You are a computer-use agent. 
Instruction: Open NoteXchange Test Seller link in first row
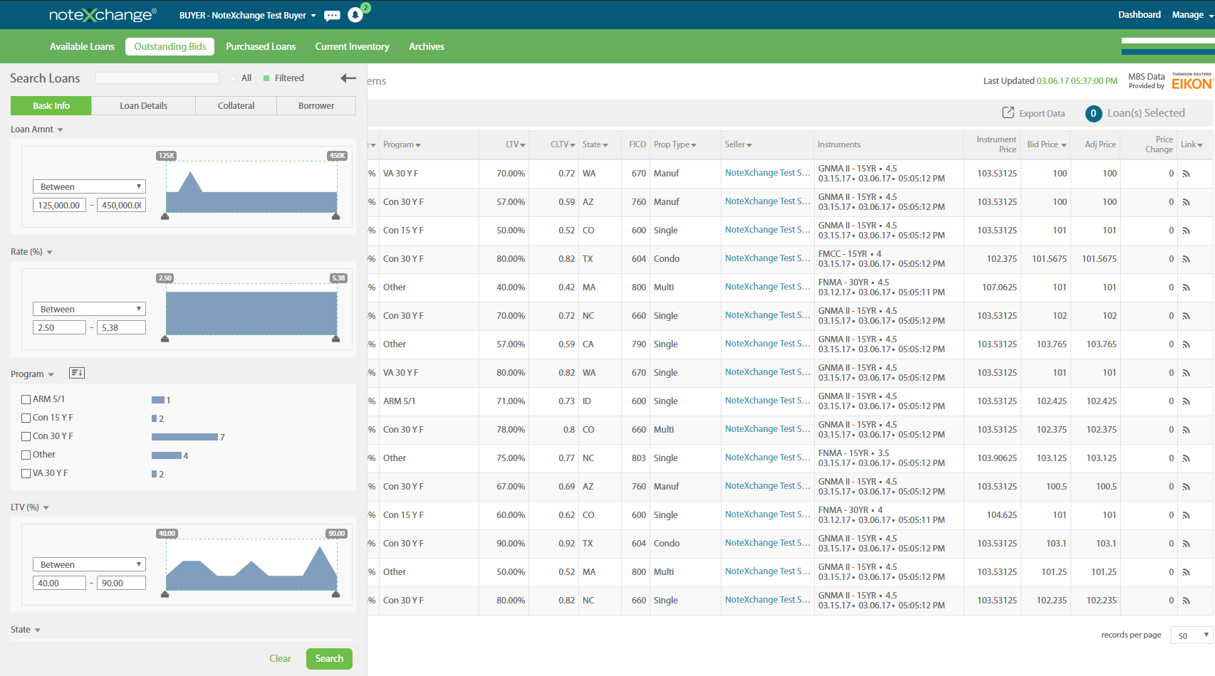click(767, 172)
